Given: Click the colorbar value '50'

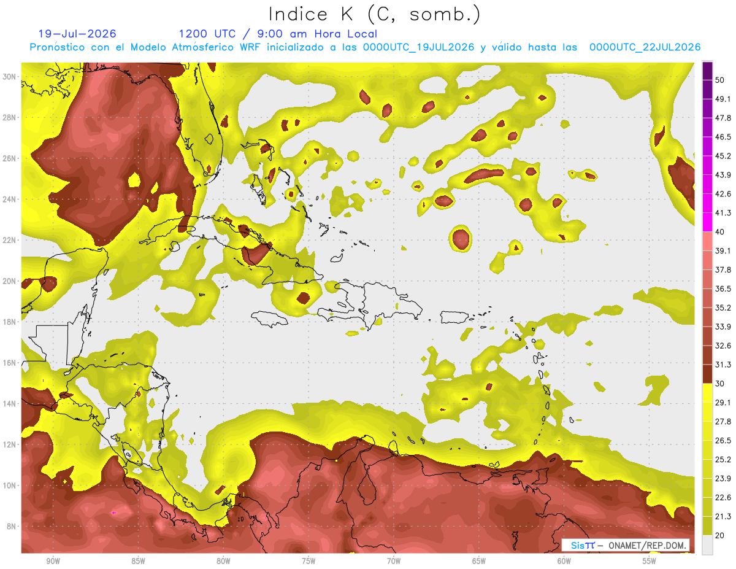Looking at the screenshot, I should [x=720, y=80].
